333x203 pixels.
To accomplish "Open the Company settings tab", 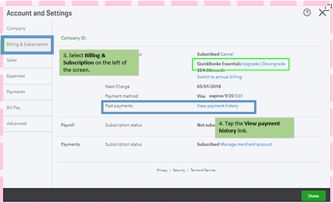I will (x=16, y=29).
